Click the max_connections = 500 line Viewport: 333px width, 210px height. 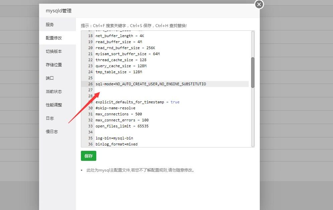[119, 114]
